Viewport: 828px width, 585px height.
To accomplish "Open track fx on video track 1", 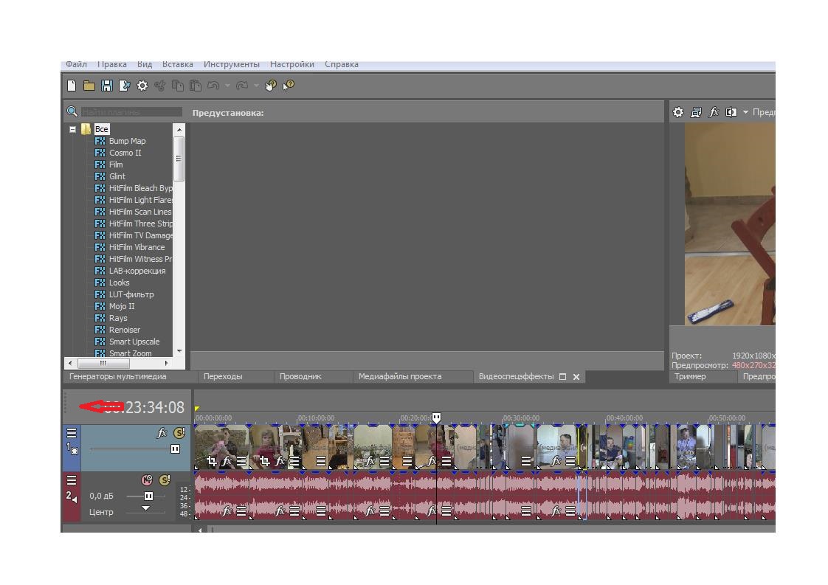I will coord(162,434).
